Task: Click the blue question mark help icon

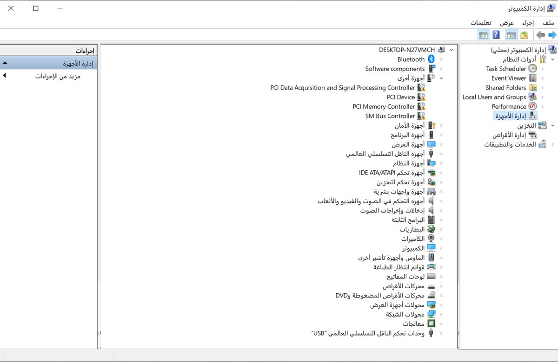Action: (x=496, y=35)
